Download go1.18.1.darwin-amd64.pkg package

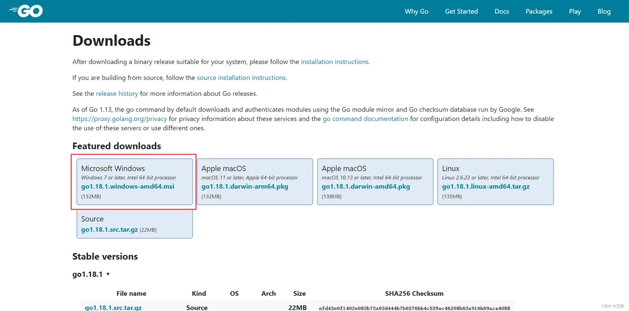click(366, 186)
